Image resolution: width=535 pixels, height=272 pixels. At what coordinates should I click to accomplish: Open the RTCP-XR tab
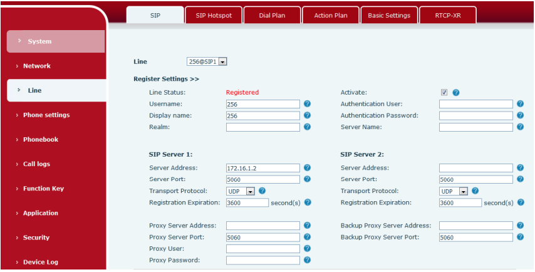point(447,16)
